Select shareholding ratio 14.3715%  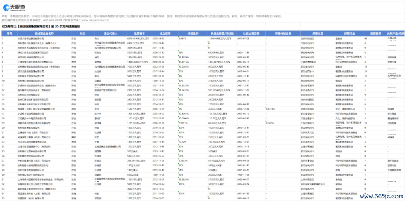(x=183, y=62)
